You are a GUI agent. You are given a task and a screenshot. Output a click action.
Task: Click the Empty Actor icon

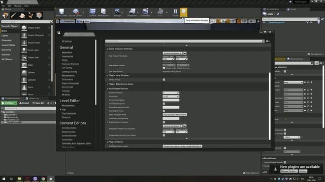tap(24, 28)
